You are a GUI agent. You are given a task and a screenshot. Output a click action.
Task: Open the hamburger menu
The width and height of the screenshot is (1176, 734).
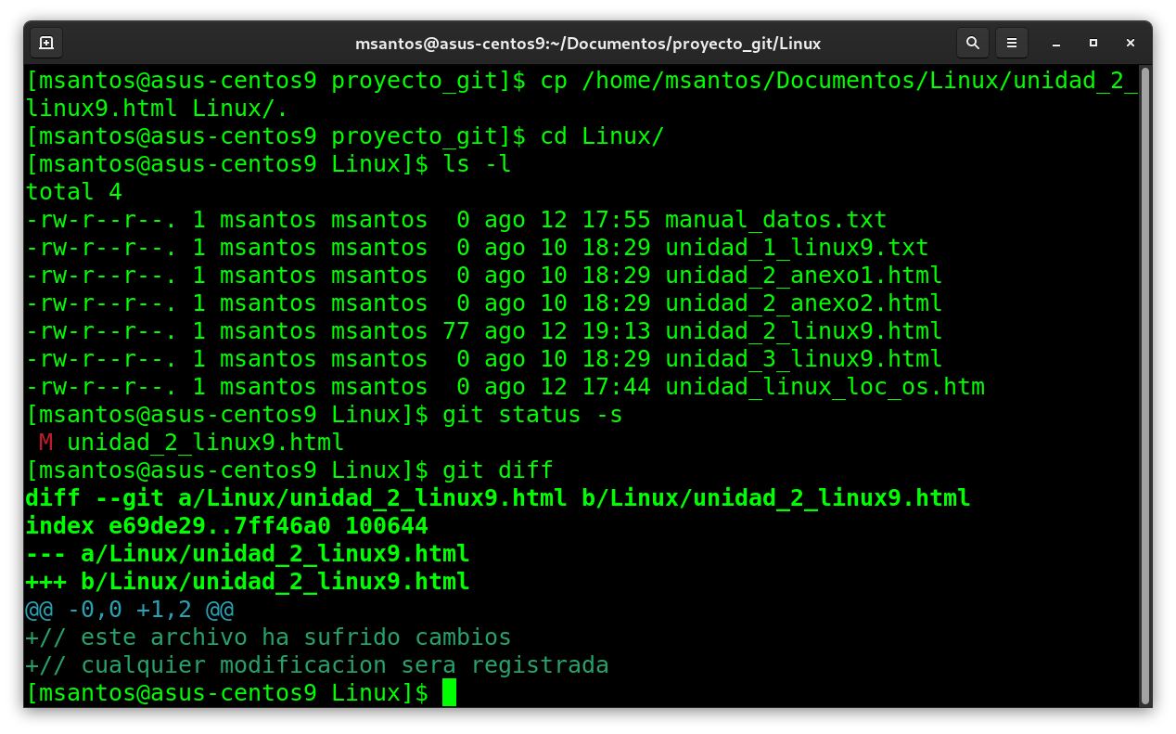click(x=1012, y=43)
